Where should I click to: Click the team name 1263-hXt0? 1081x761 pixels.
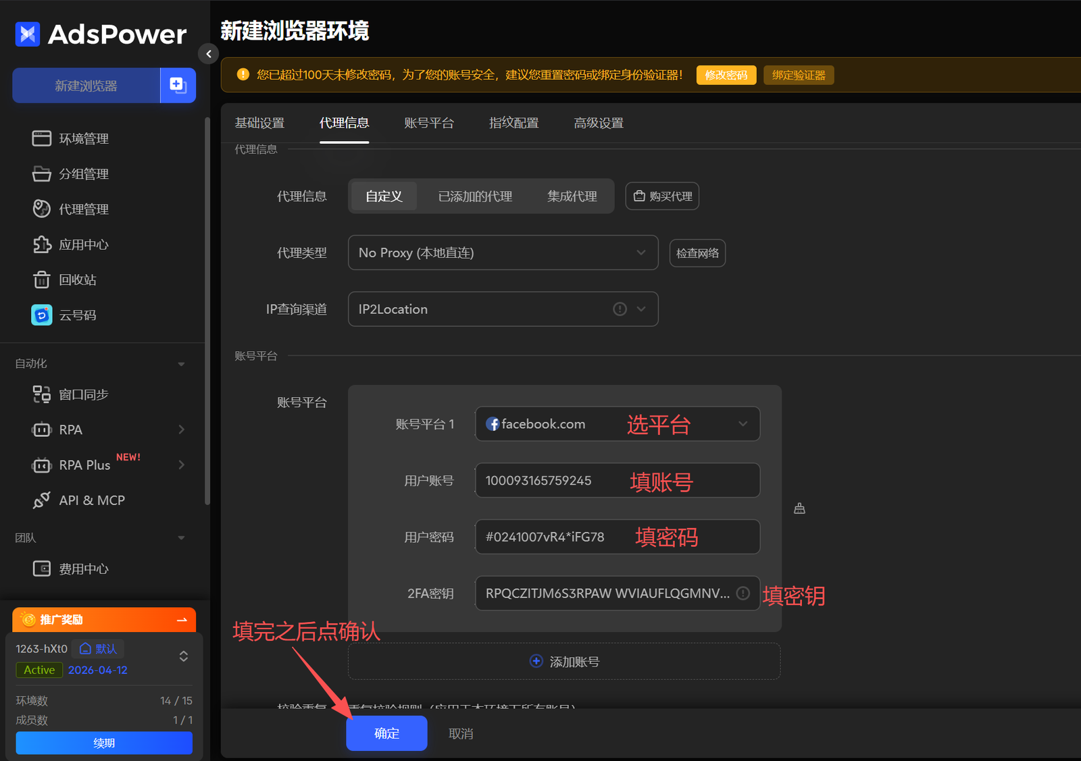pyautogui.click(x=42, y=649)
